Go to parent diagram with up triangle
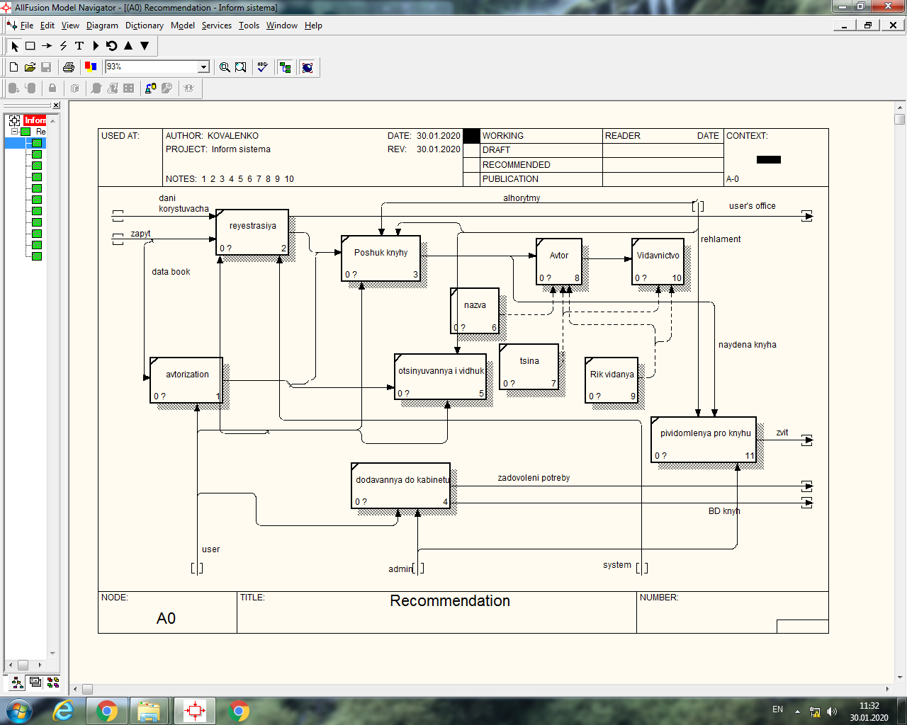 pos(128,46)
